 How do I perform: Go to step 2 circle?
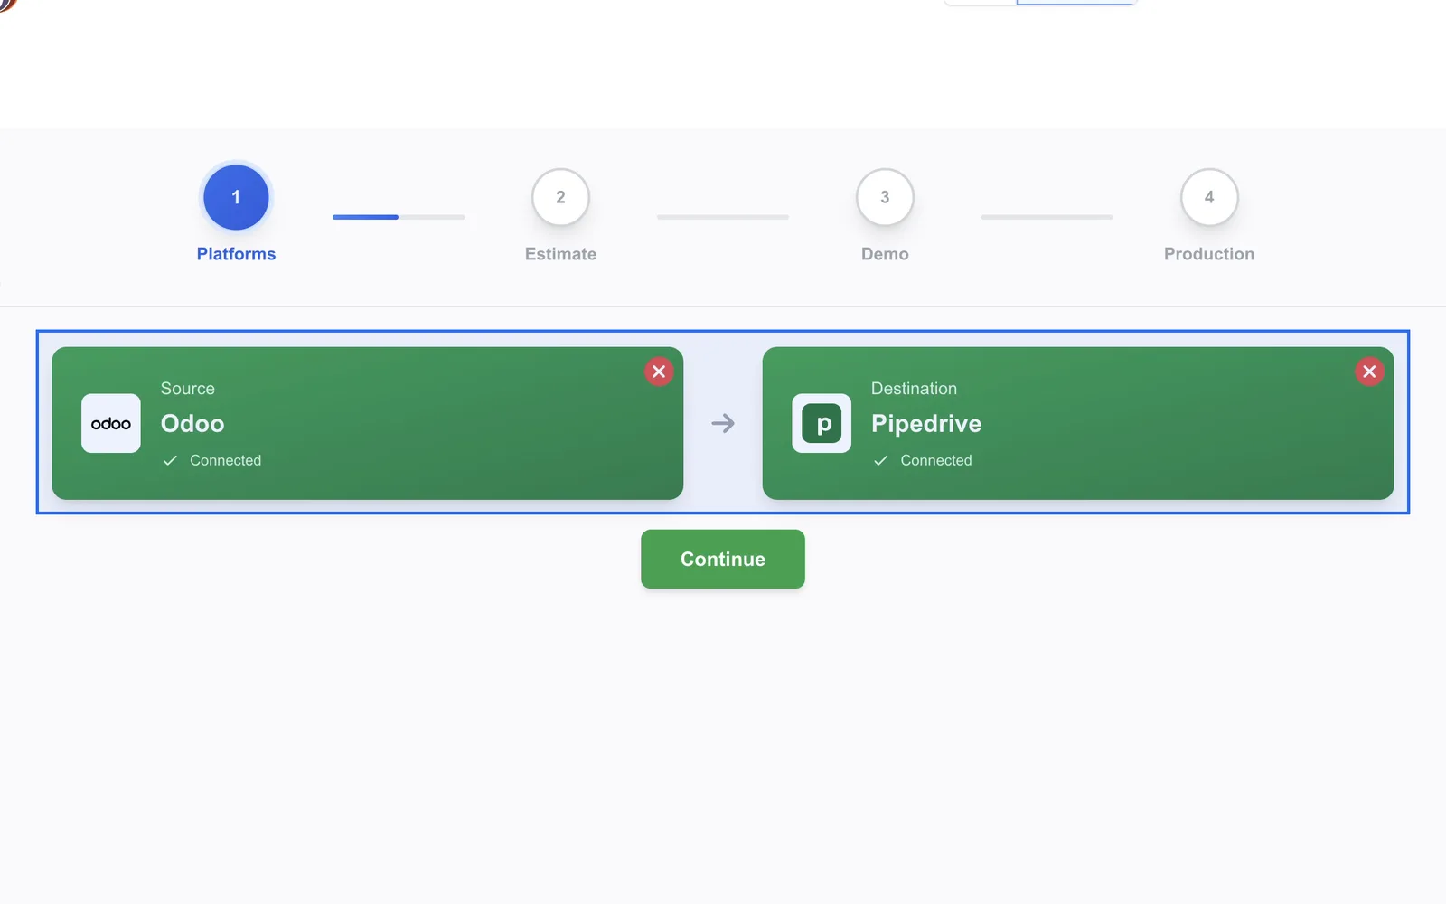coord(560,197)
